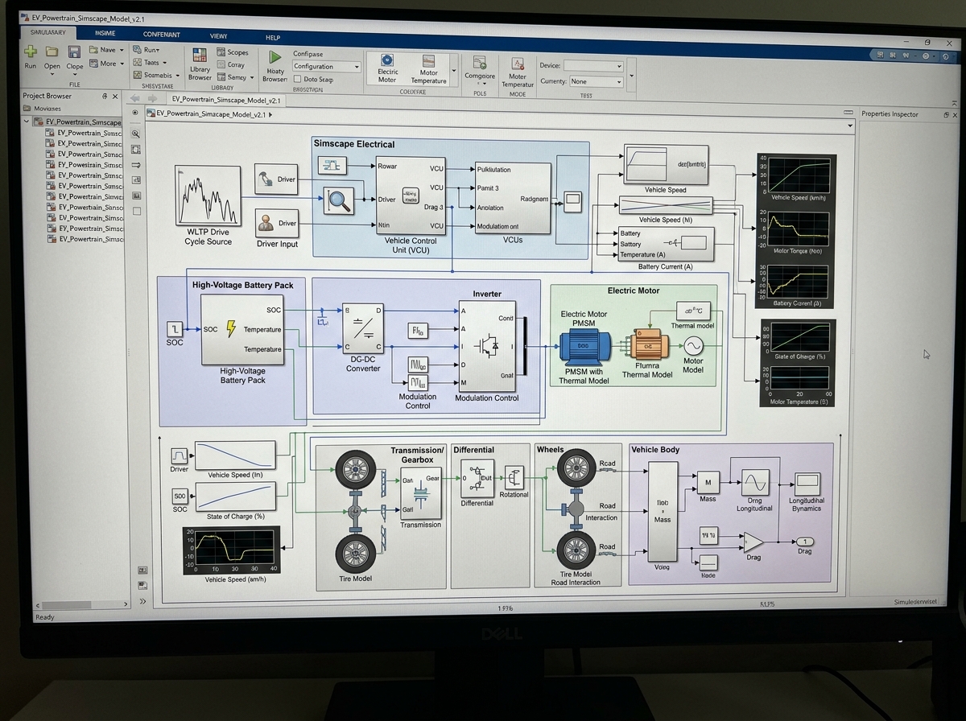Image resolution: width=966 pixels, height=721 pixels.
Task: Select the Vehicle Control Unit block
Action: coord(411,196)
